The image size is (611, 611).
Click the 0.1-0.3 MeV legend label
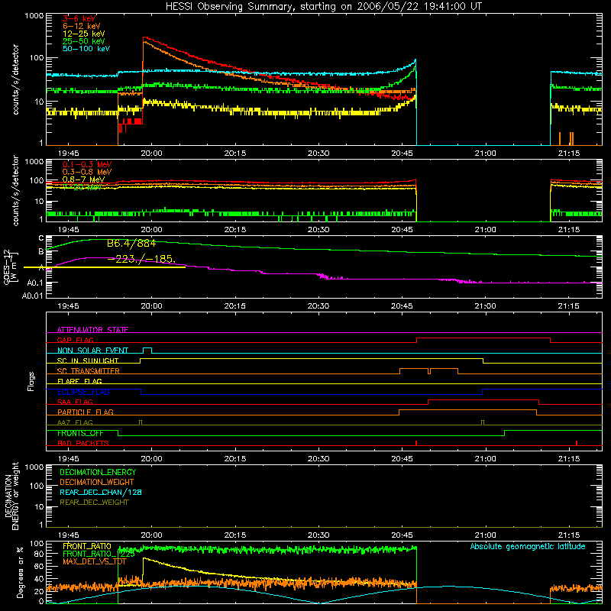point(87,164)
